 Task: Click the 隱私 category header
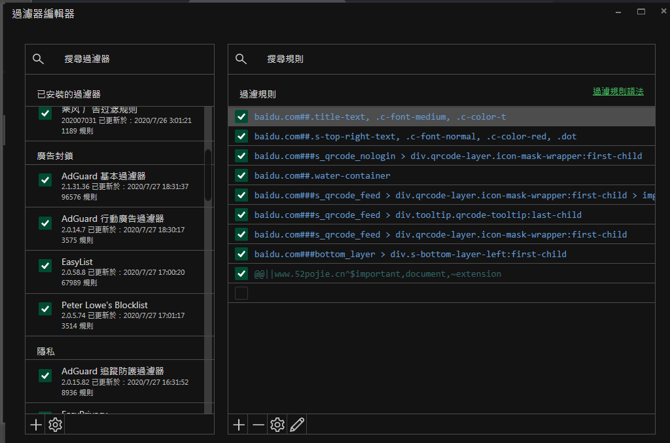(46, 351)
